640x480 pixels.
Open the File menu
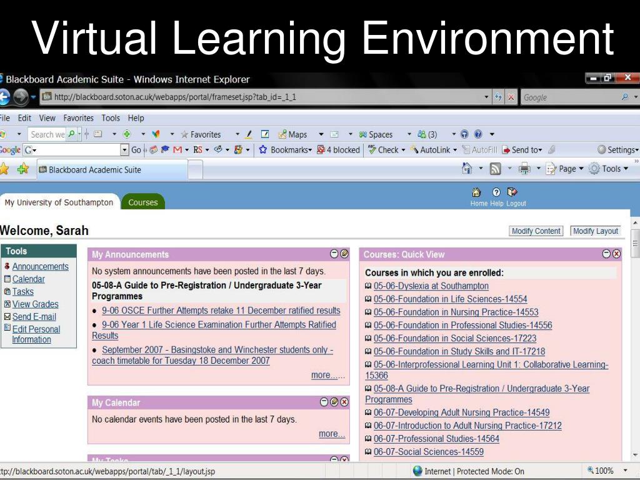pyautogui.click(x=4, y=118)
